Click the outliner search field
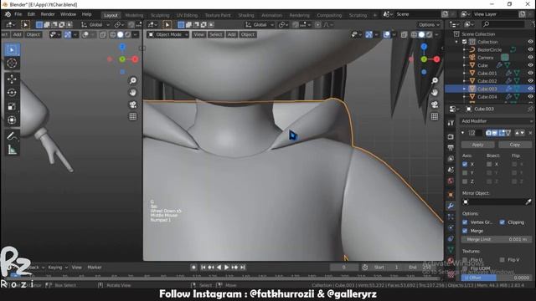This screenshot has height=301, width=536. pyautogui.click(x=502, y=24)
